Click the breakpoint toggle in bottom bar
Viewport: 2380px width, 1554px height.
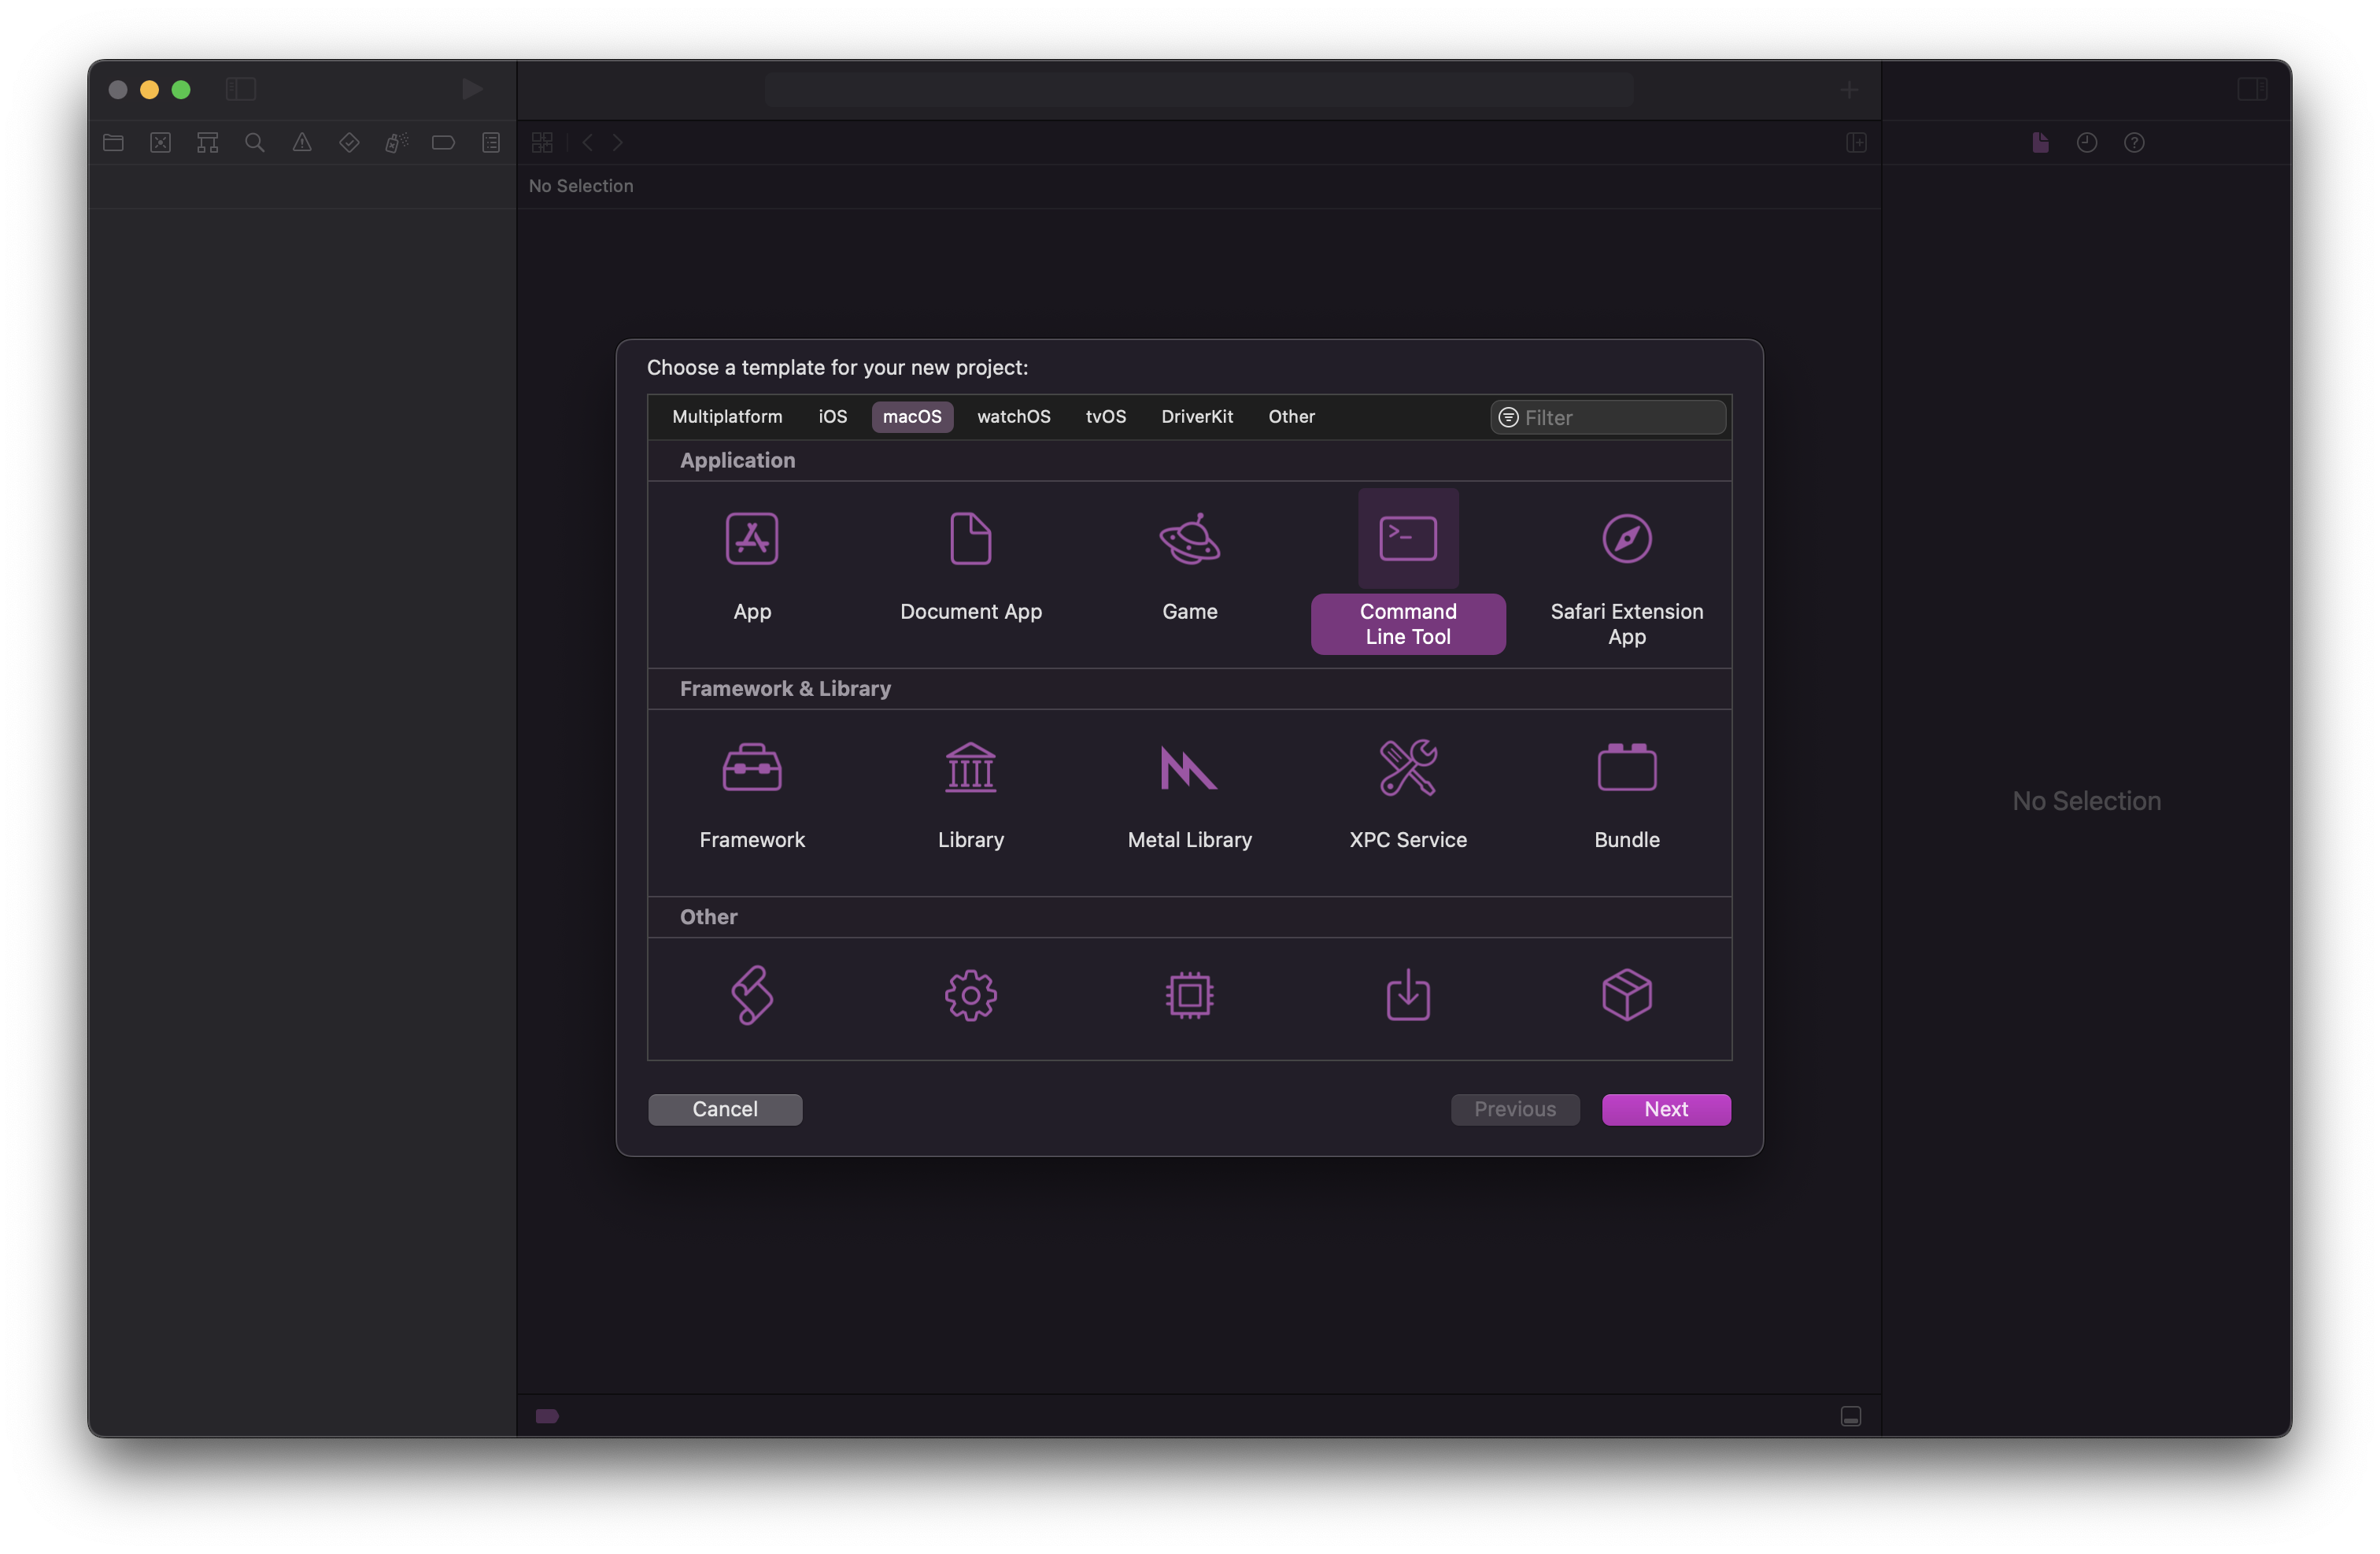547,1415
